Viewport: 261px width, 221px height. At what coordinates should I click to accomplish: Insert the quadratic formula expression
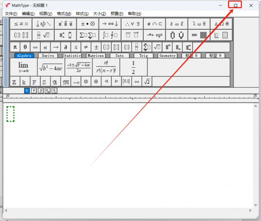(79, 67)
